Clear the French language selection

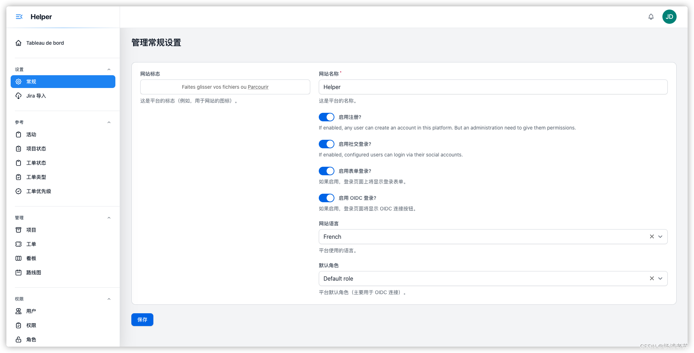click(x=652, y=237)
